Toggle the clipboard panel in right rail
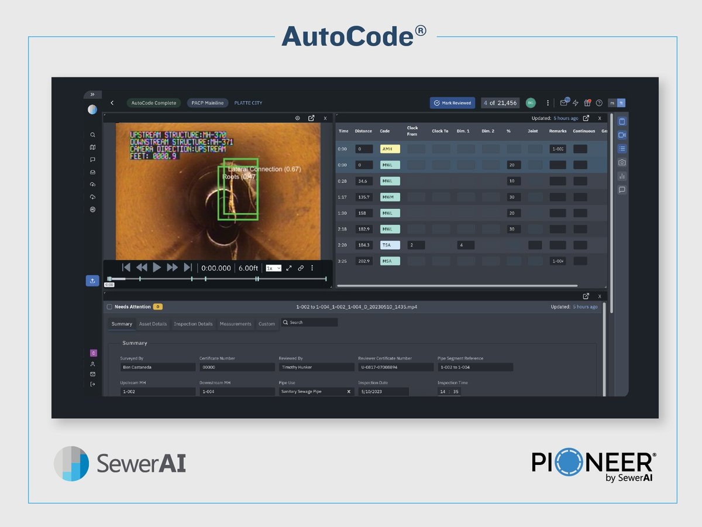 (622, 121)
